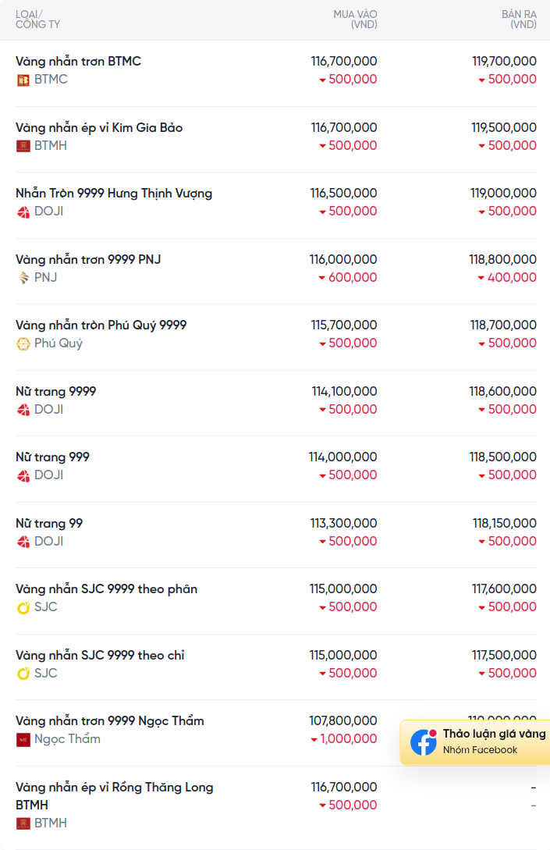550x850 pixels.
Task: Click PNJ buy price 116,000,000
Action: tap(343, 259)
